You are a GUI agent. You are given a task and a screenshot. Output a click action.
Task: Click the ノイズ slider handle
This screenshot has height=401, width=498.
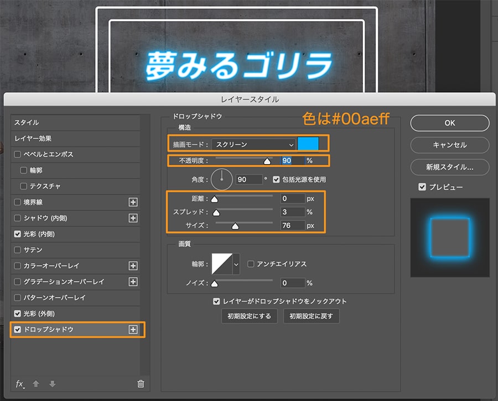(215, 283)
